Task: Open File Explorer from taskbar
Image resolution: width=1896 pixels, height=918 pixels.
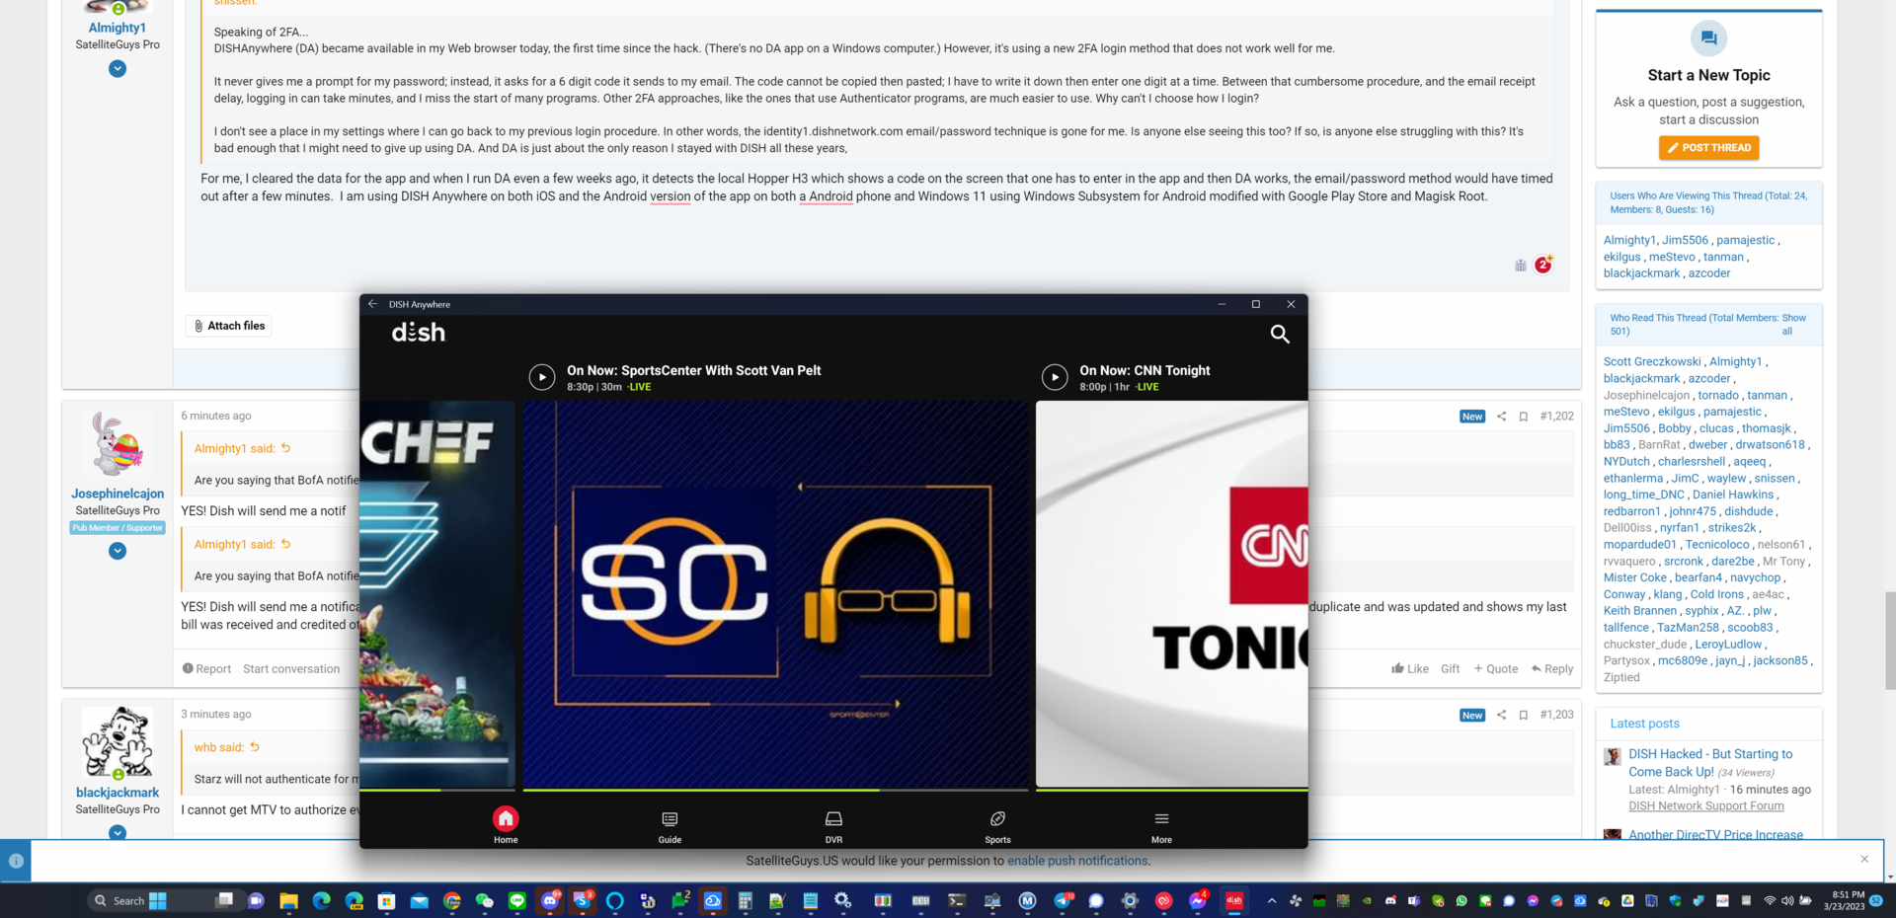Action: [288, 900]
